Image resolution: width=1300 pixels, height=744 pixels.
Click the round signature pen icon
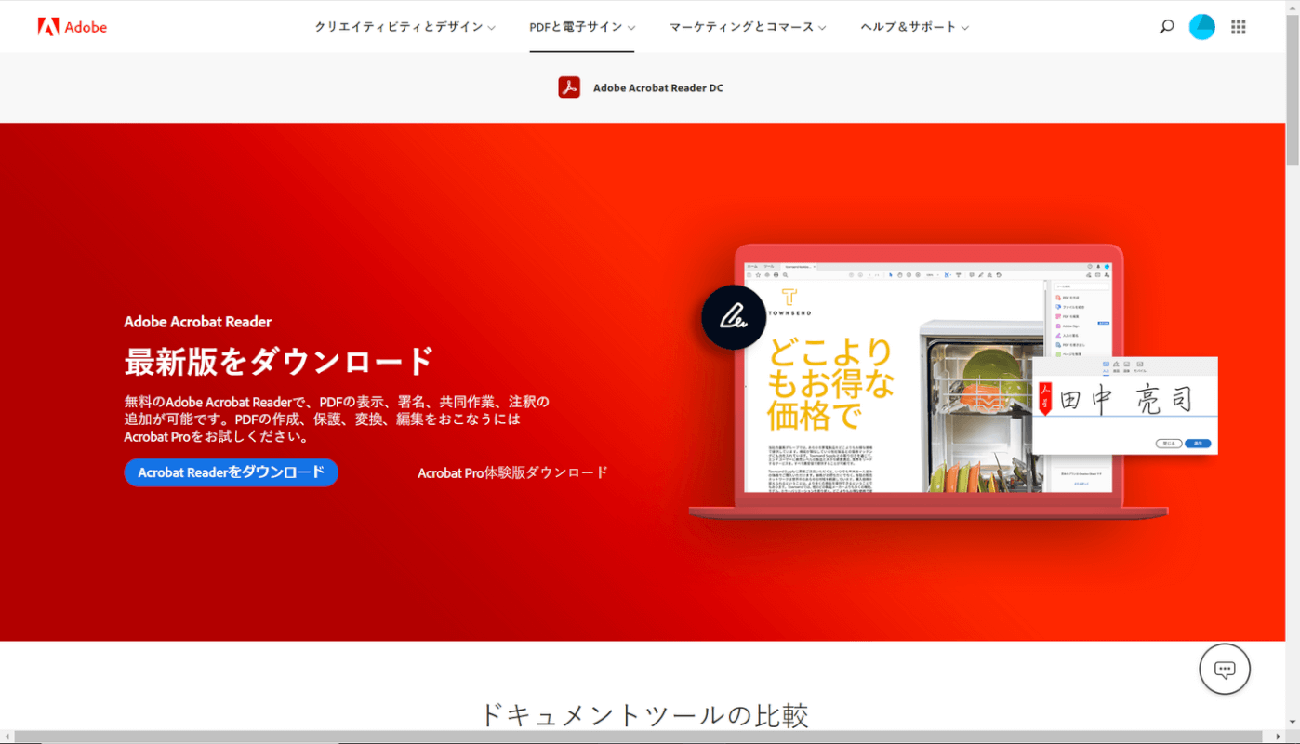point(734,317)
